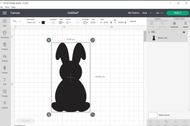This screenshot has width=190, height=126.
Task: Click the width input field
Action: pos(106,22)
